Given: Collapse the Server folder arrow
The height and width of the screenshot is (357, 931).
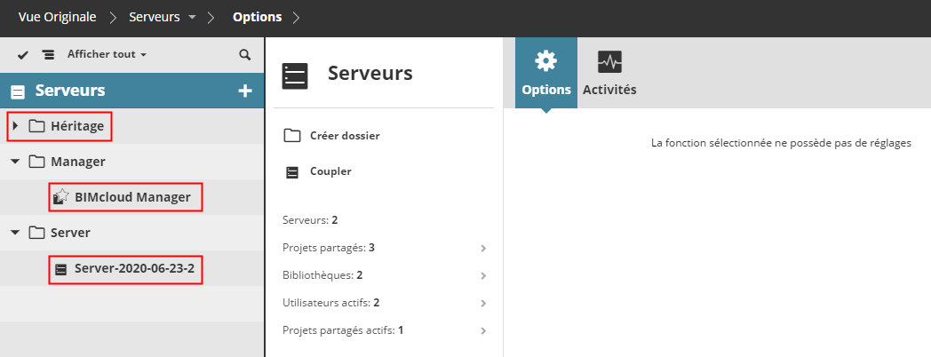Looking at the screenshot, I should (x=16, y=233).
